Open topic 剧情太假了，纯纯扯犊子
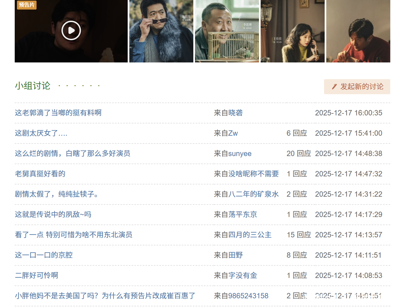Viewport: 400px width, 307px height. click(57, 194)
